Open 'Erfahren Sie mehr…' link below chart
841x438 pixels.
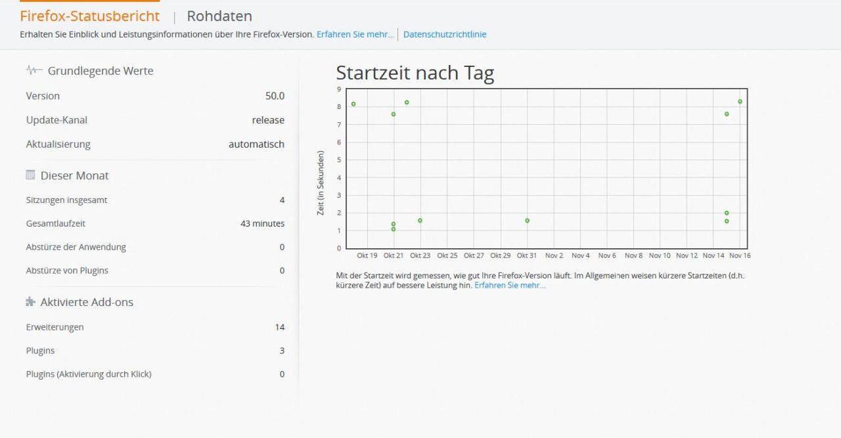(x=510, y=286)
